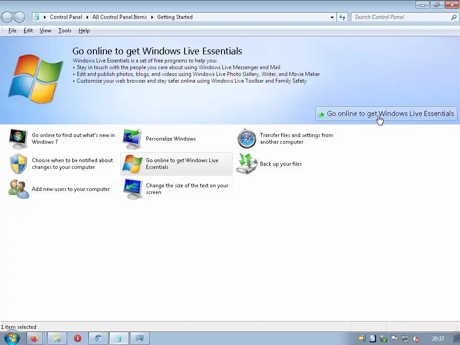Launch Firefox from the taskbar
460x345 pixels.
[x=34, y=339]
